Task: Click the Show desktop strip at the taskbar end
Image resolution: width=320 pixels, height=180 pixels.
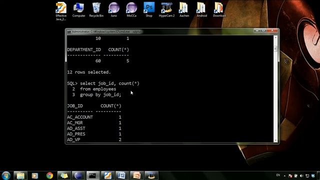Action: (318, 175)
